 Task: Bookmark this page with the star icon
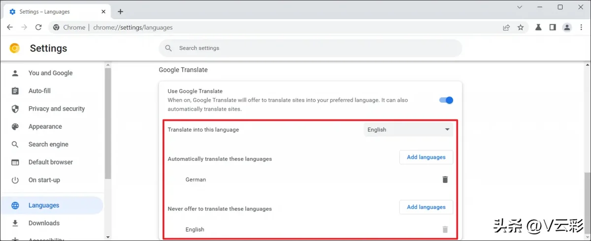pyautogui.click(x=521, y=28)
